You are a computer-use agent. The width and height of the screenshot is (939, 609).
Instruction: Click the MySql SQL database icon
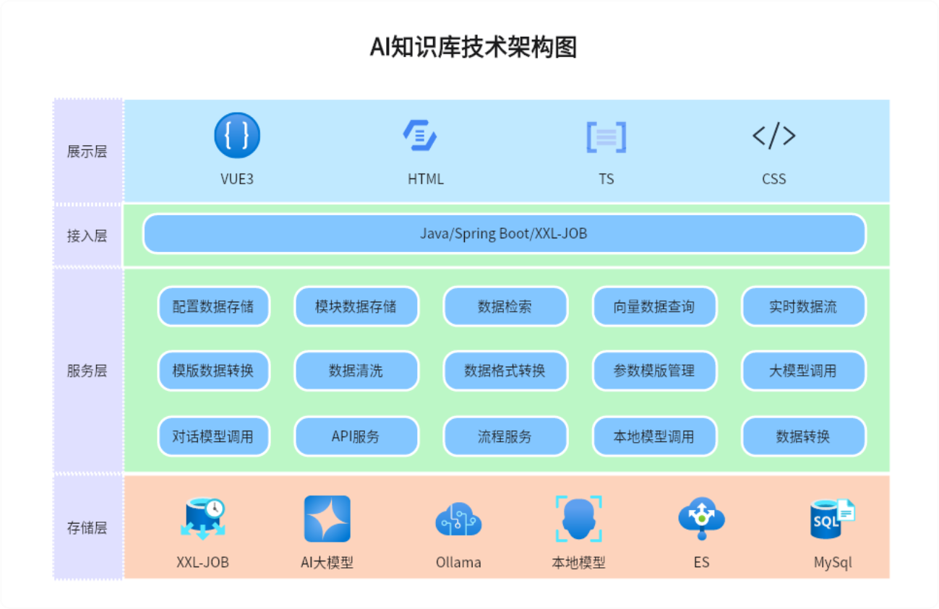pos(833,519)
